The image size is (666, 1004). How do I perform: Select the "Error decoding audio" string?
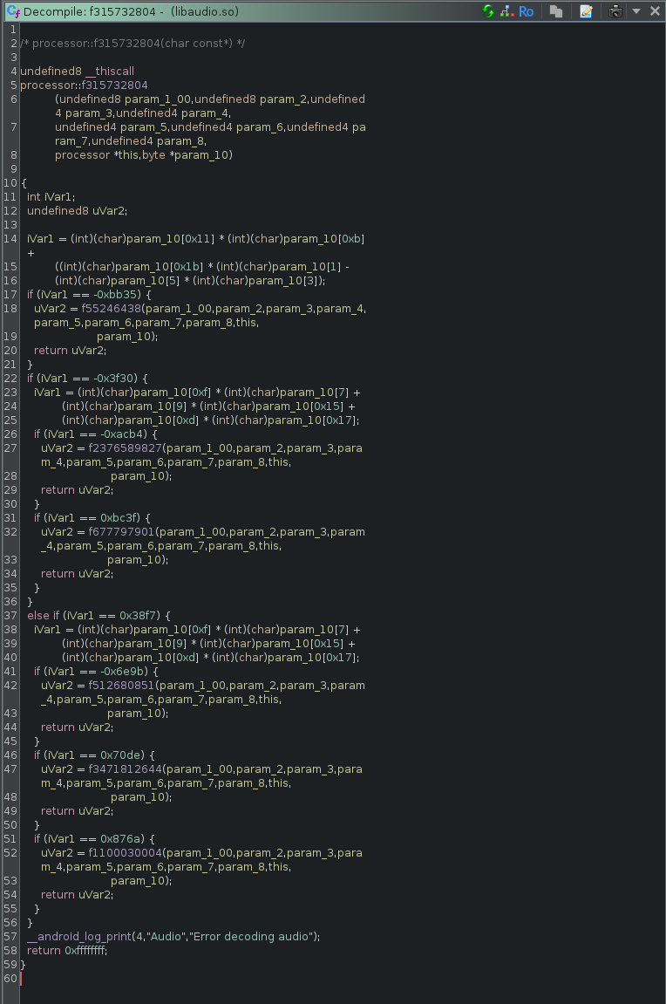[x=251, y=937]
